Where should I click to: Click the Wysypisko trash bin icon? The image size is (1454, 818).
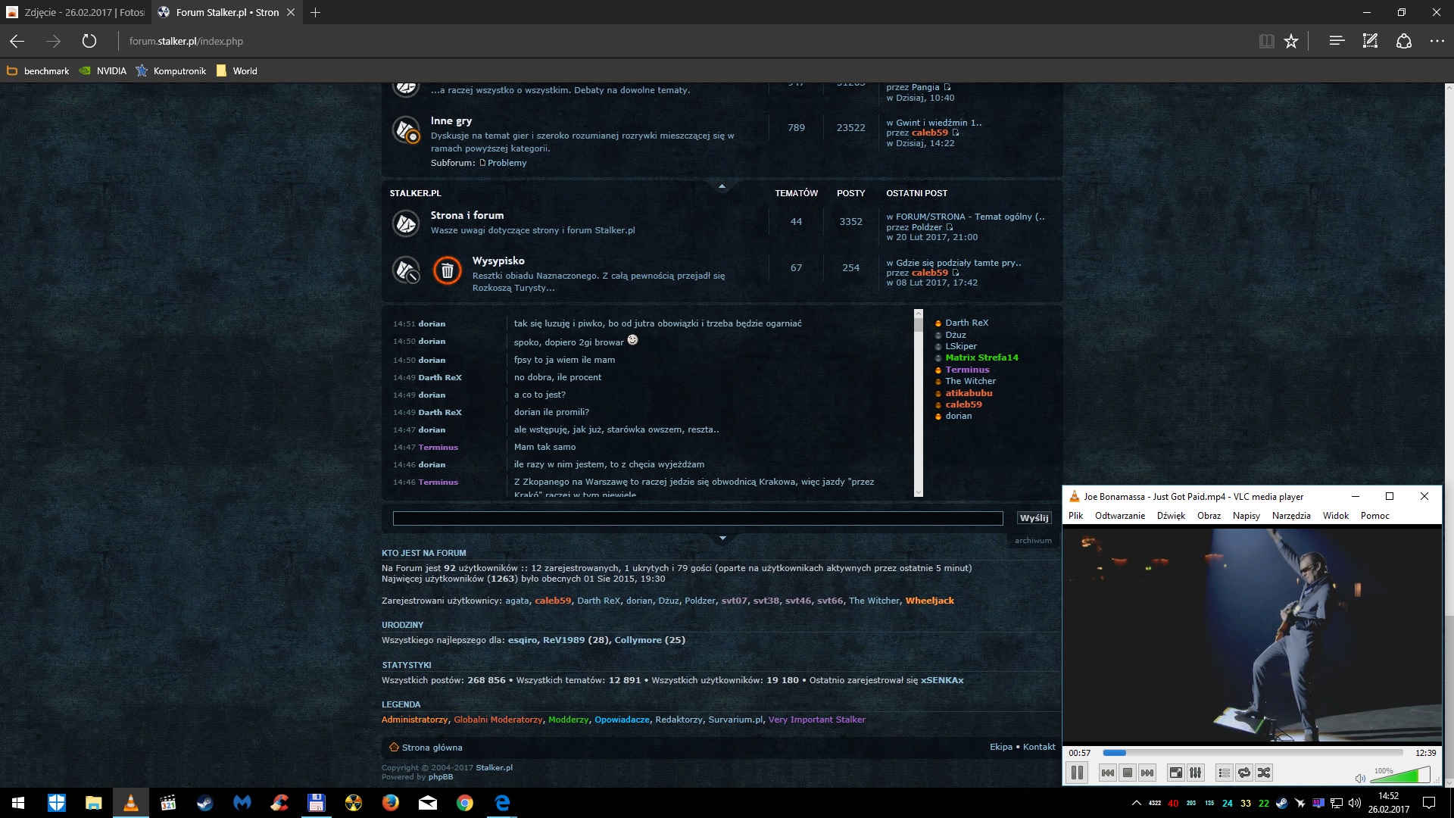point(447,270)
